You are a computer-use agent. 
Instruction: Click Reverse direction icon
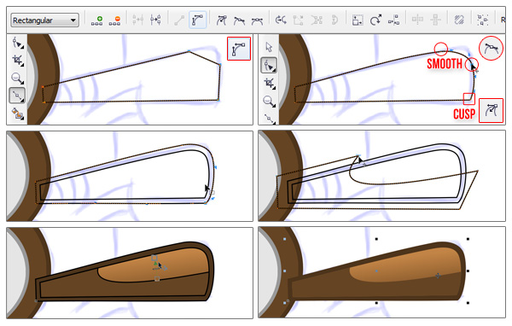pyautogui.click(x=281, y=20)
